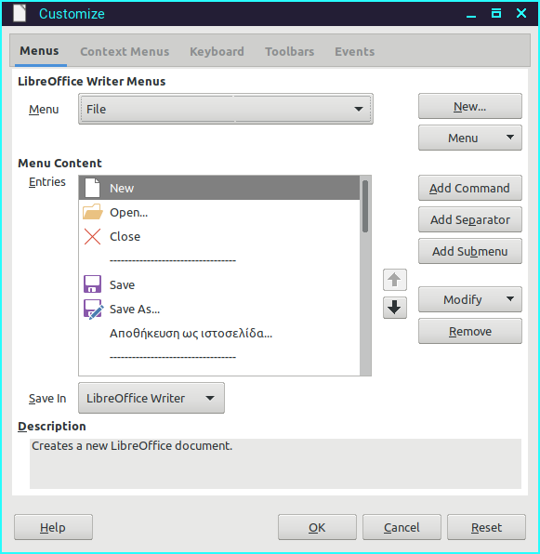Close the Customize dialog window
This screenshot has height=554, width=540.
point(521,13)
